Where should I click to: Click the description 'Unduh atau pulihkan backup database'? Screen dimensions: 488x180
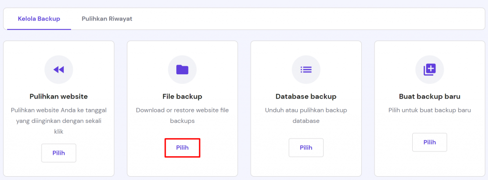click(306, 116)
